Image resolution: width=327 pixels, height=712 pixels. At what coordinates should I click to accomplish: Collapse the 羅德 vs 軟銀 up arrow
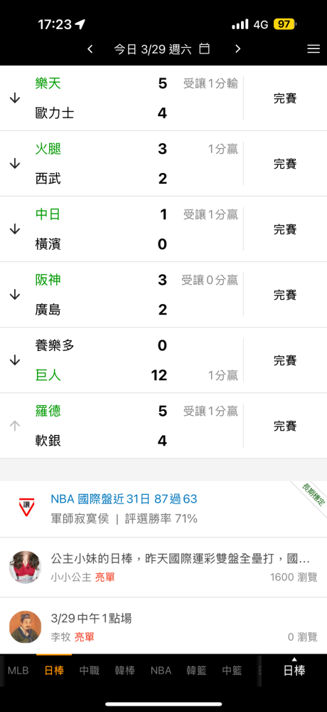(x=15, y=426)
